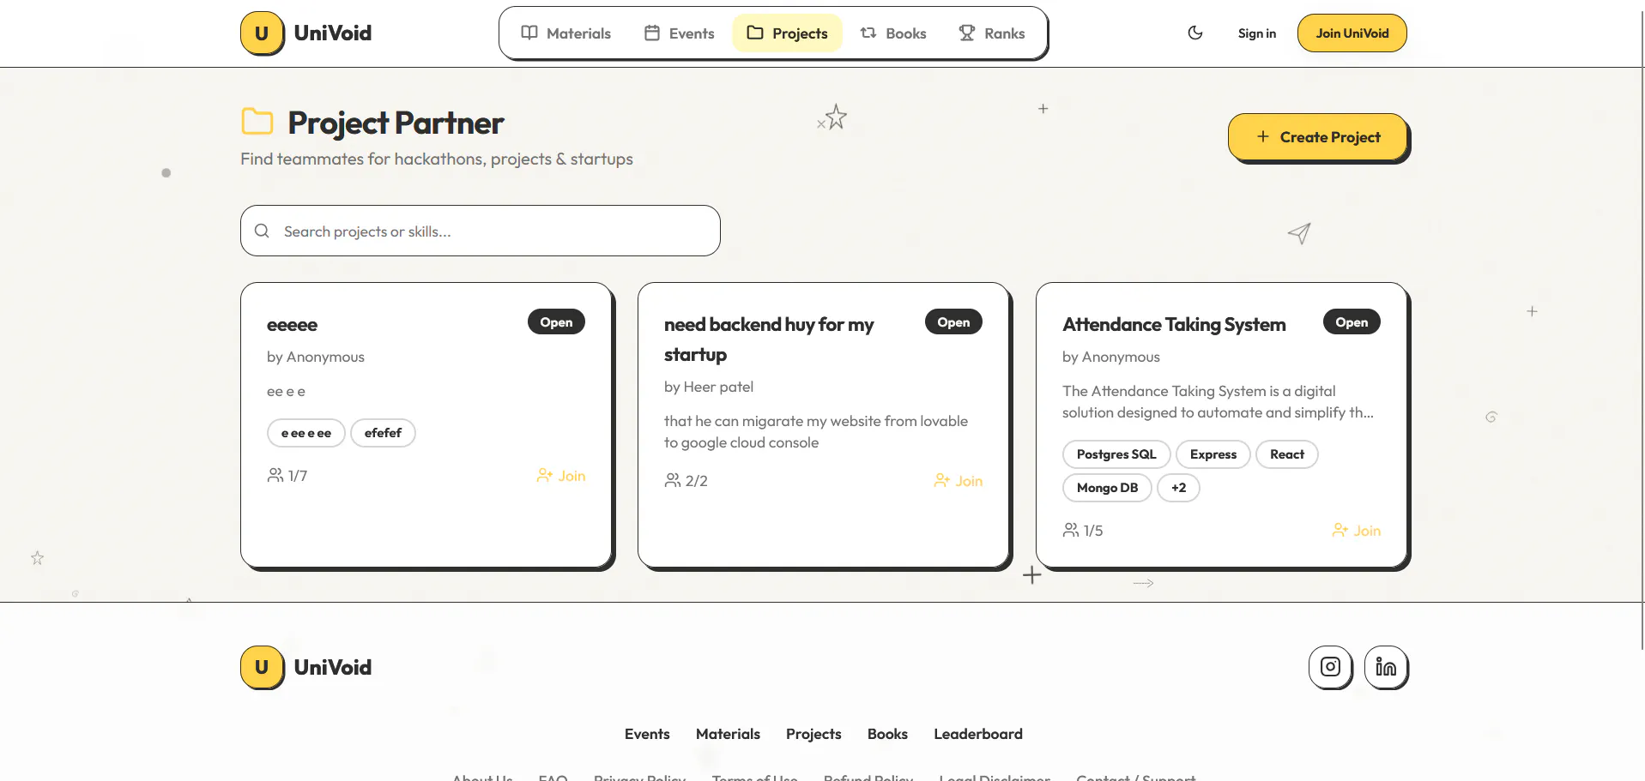Click 'Find teammates for hackathons' subtitle

[x=437, y=159]
